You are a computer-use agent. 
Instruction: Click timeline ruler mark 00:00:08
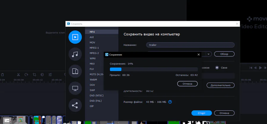(19, 80)
